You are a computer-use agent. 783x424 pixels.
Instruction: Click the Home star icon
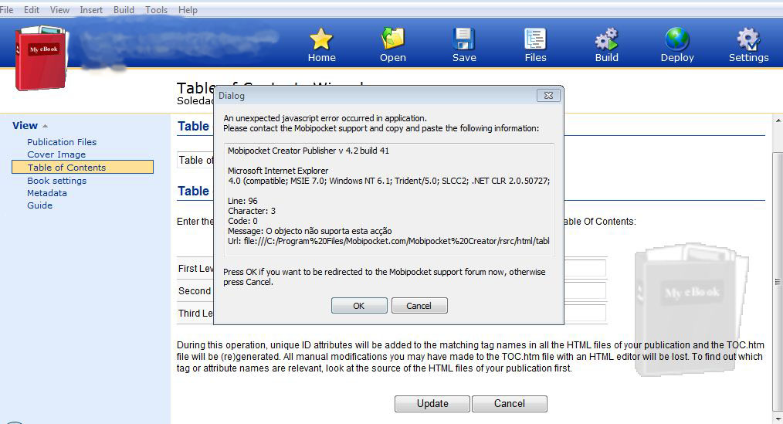(321, 39)
